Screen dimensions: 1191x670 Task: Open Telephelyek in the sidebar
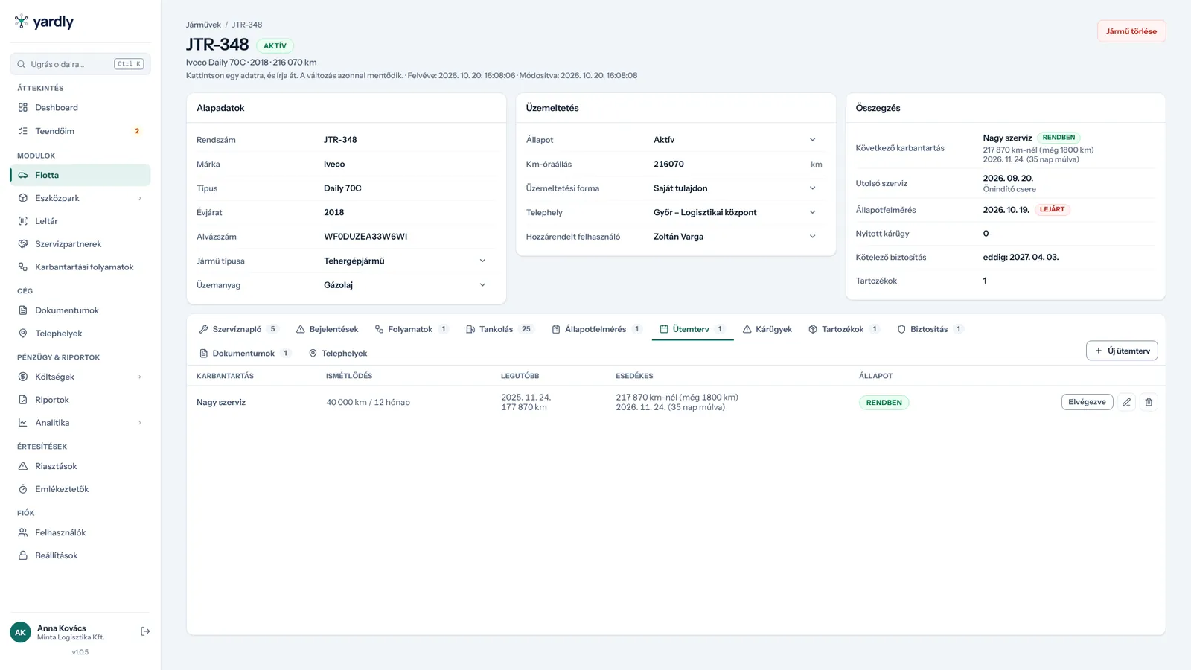pyautogui.click(x=80, y=334)
